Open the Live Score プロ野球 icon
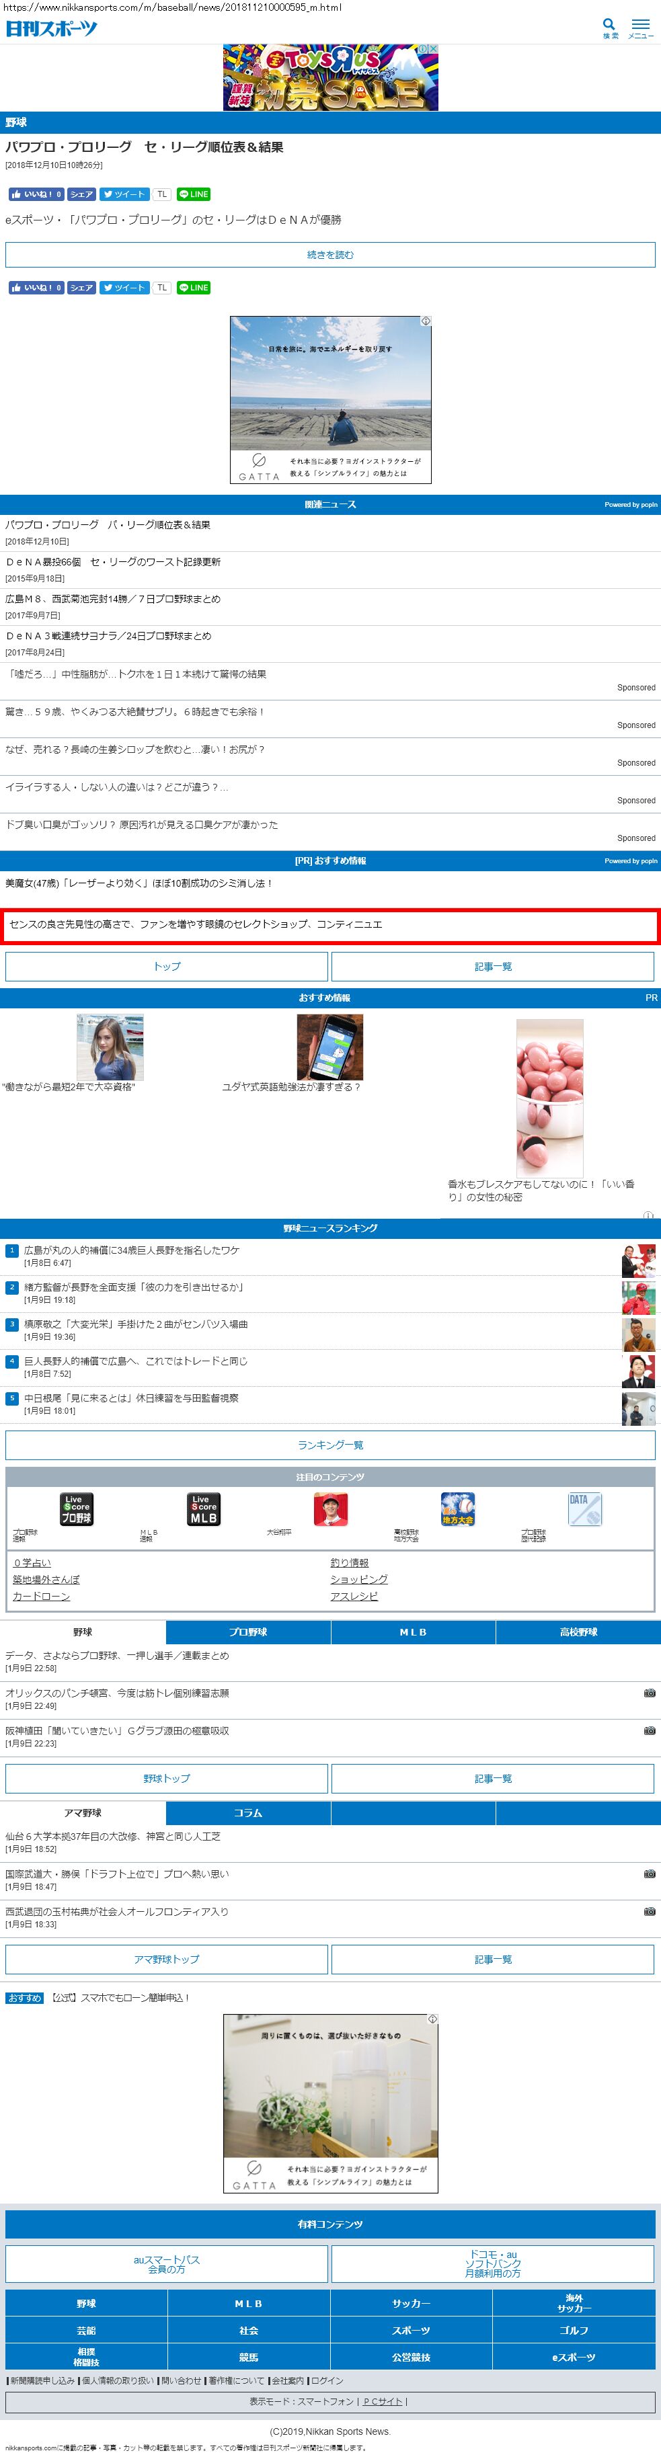661x2457 pixels. coord(76,1509)
